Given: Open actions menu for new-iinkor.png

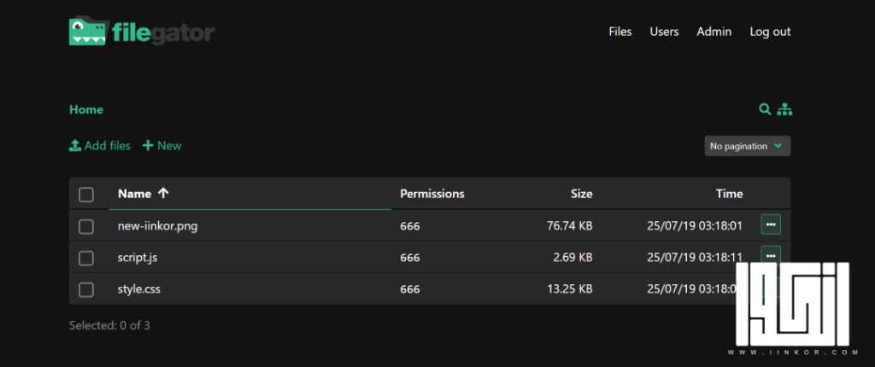Looking at the screenshot, I should (x=771, y=224).
